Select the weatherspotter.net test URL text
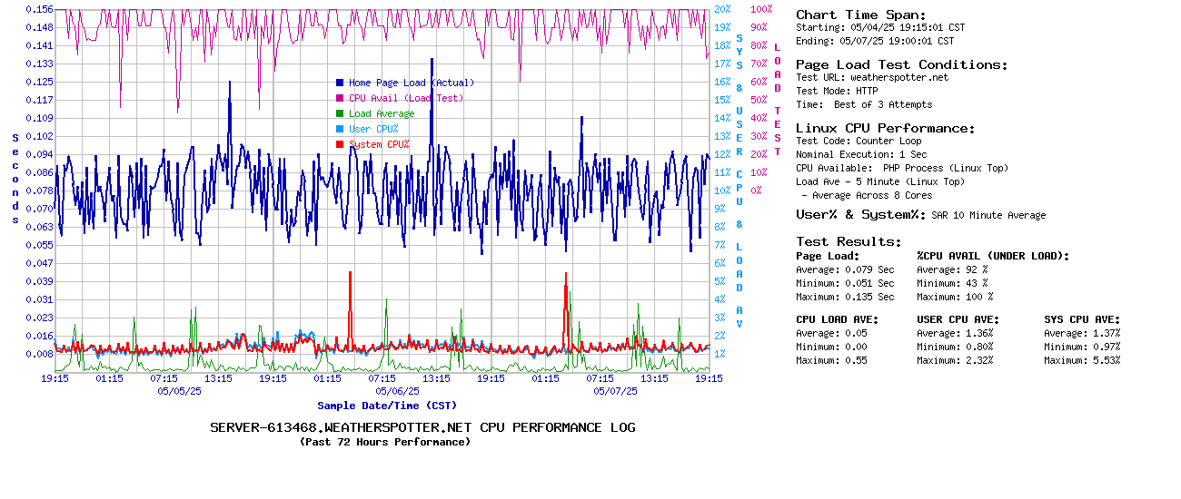Image resolution: width=1181 pixels, height=499 pixels. 898,78
